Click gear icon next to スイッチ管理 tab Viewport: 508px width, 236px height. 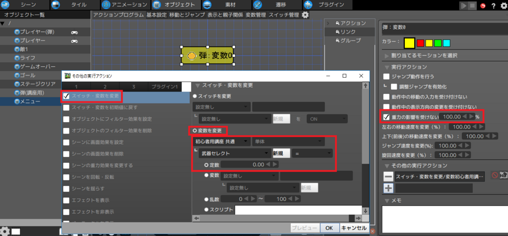(x=305, y=15)
